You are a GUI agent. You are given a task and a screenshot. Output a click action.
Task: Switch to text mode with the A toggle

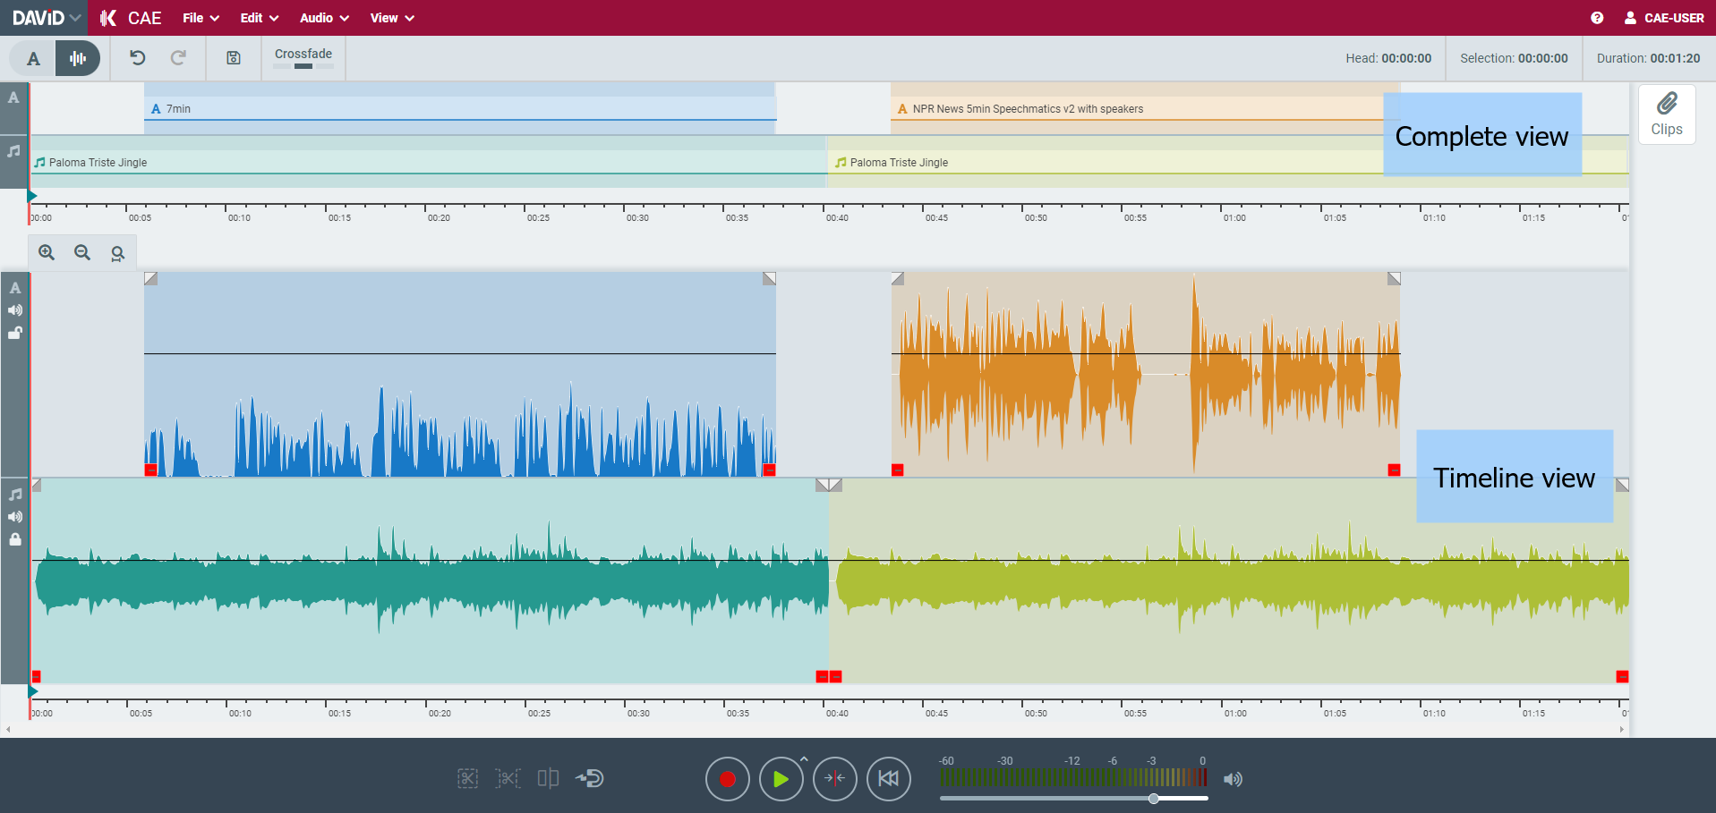[32, 57]
